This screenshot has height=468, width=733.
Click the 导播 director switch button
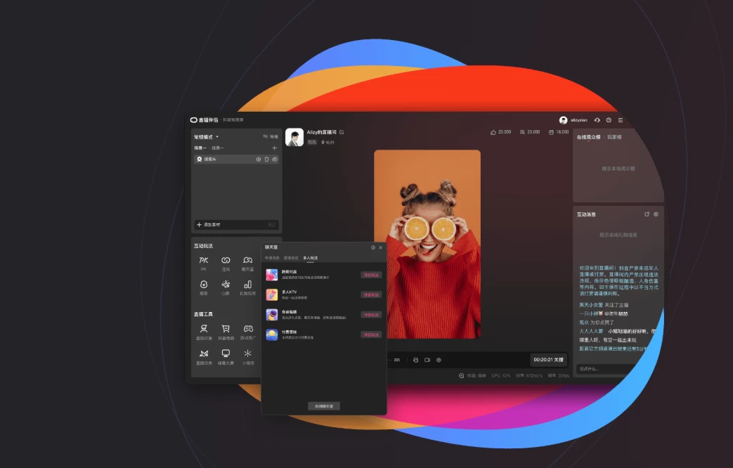tap(270, 136)
